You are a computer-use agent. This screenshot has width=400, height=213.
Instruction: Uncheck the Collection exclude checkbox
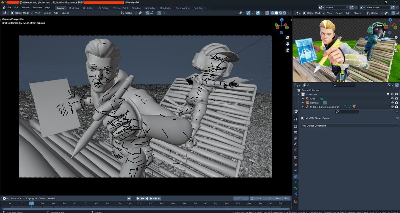pos(388,94)
